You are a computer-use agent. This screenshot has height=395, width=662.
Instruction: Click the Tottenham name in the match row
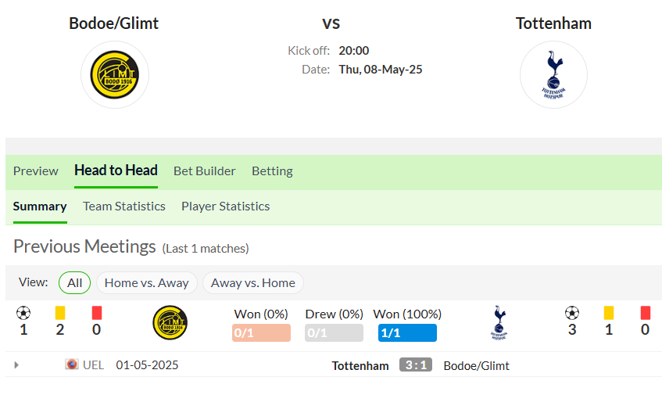pos(360,365)
